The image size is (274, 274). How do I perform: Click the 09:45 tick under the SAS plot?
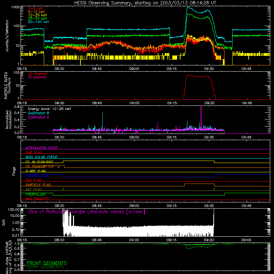pos(246,240)
